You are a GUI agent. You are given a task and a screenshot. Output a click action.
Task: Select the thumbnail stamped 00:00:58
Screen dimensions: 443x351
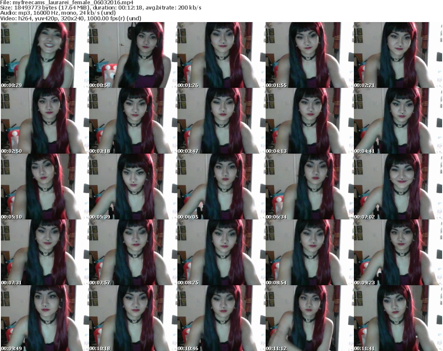coord(133,55)
